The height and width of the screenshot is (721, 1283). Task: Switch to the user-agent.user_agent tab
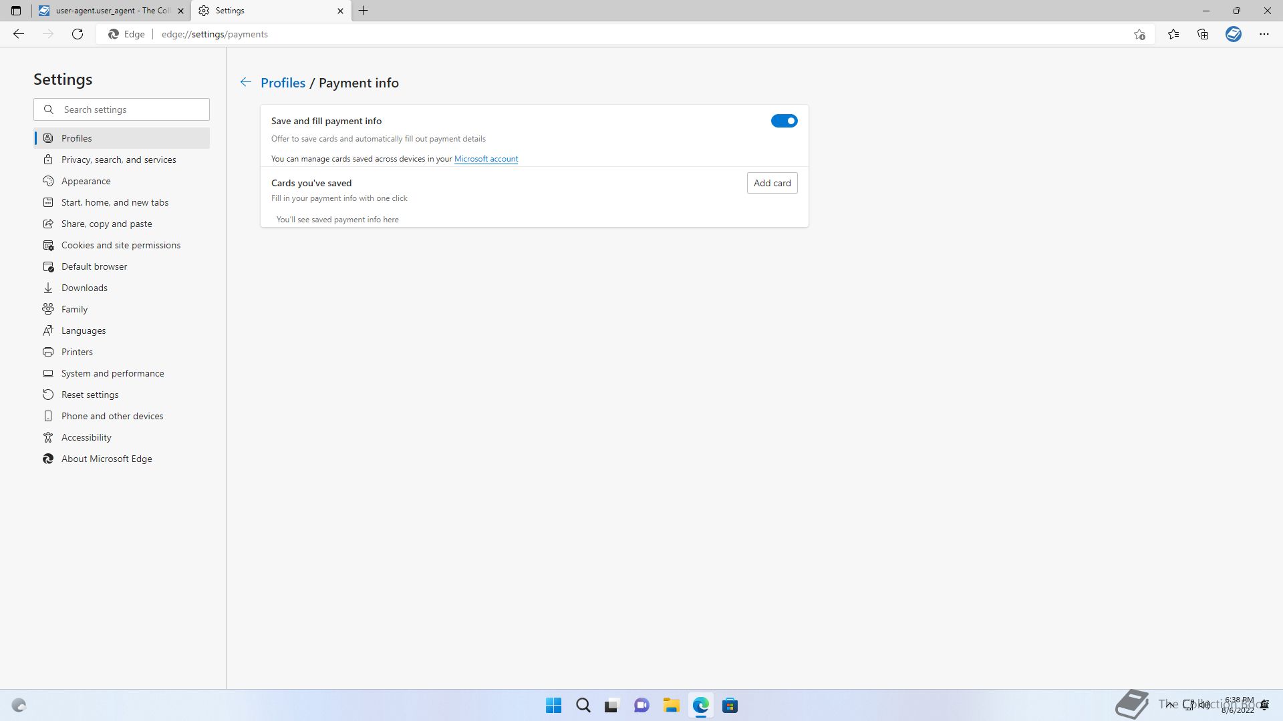point(111,11)
